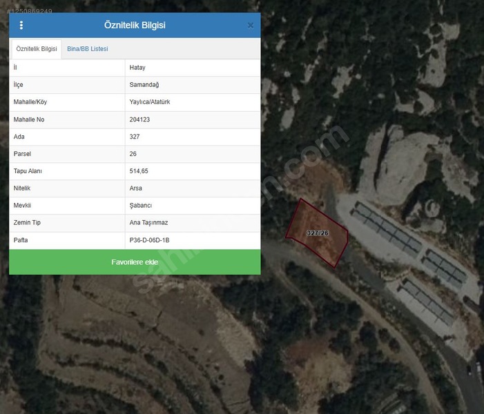Close the Öznitelik Bilgisi dialog
The image size is (484, 414).
tap(251, 26)
